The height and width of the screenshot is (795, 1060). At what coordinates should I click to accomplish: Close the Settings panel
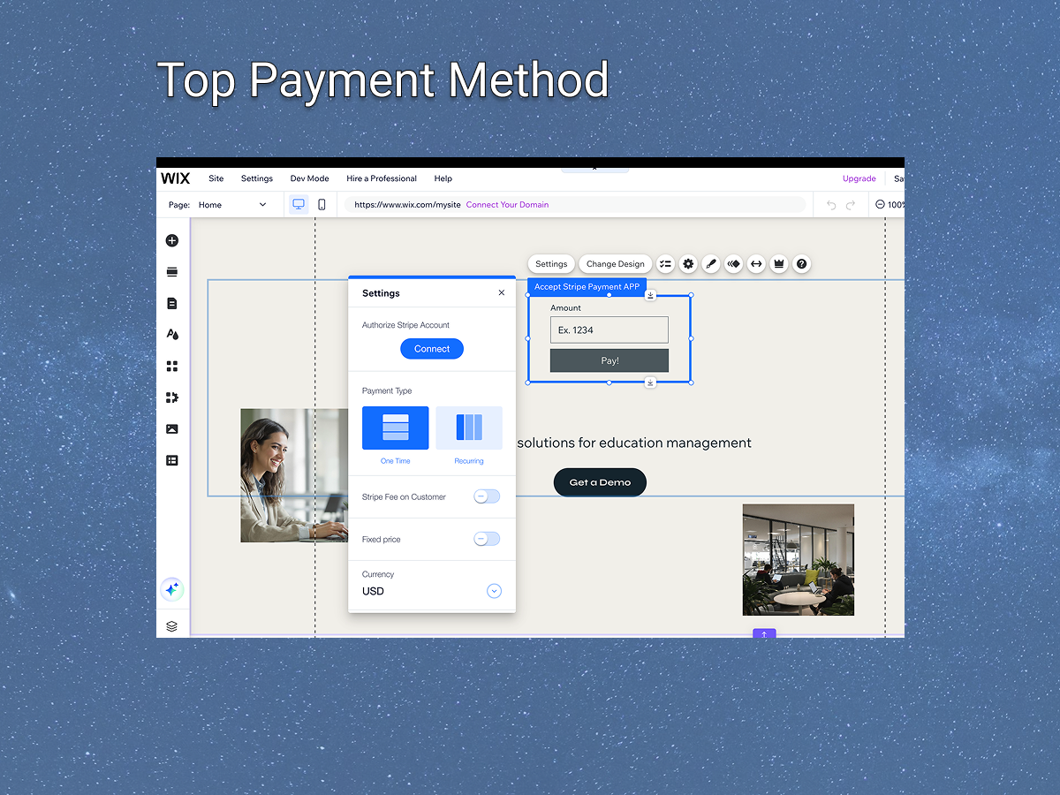pos(502,292)
